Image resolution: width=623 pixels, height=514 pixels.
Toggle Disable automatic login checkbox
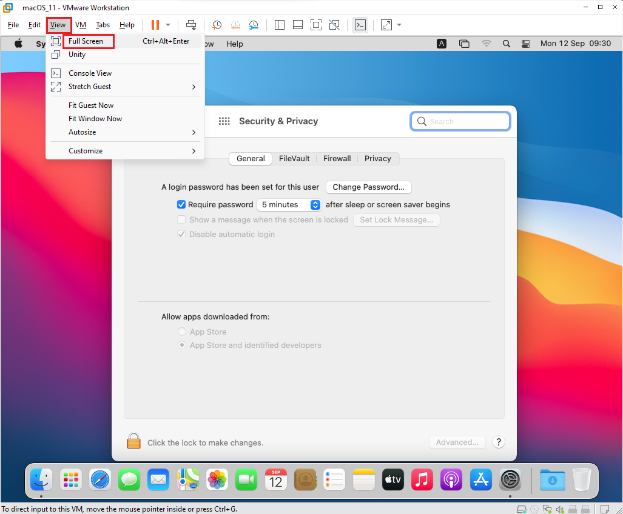(181, 235)
